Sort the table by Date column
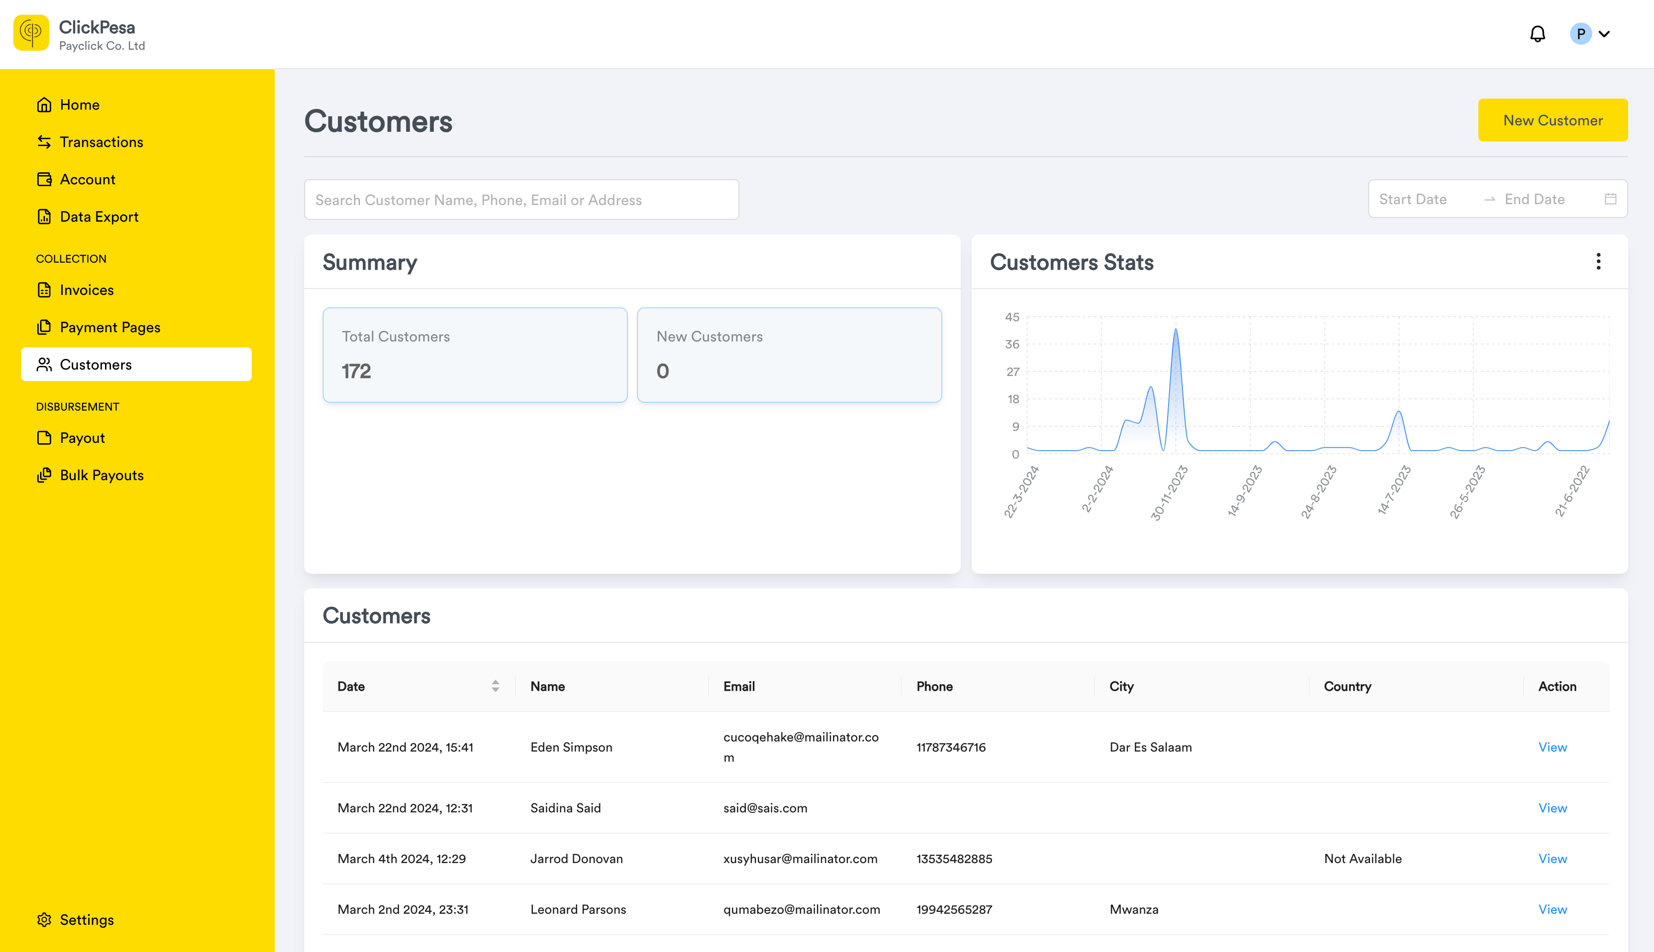Screen dimensions: 1654x952 point(495,686)
